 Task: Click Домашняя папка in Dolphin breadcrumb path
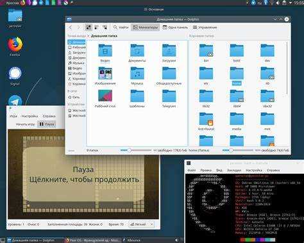click(x=104, y=36)
